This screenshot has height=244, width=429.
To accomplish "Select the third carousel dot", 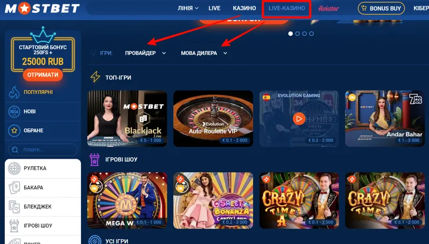I will [x=304, y=34].
